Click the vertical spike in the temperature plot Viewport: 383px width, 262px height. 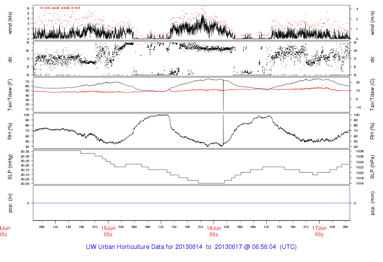(223, 97)
